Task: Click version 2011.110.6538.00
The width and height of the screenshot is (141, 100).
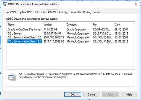Action: [x=54, y=41]
